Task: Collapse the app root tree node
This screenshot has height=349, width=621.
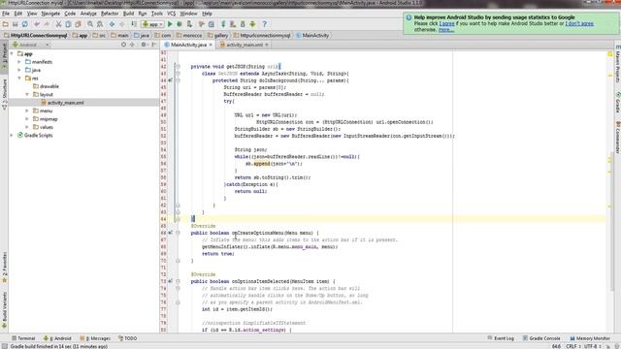Action: [x=12, y=53]
